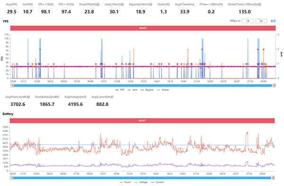Click the FPS(>=) threshold label
This screenshot has height=186, width=284.
tap(235, 21)
